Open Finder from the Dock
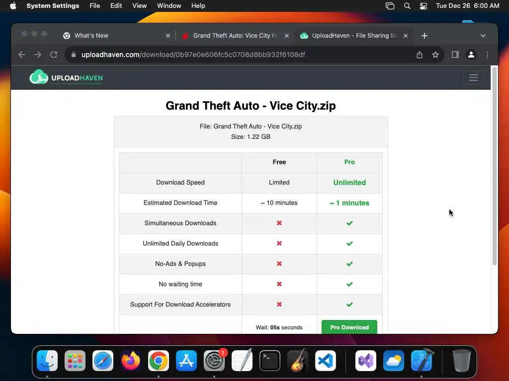Viewport: 509px width, 381px height. [x=47, y=361]
